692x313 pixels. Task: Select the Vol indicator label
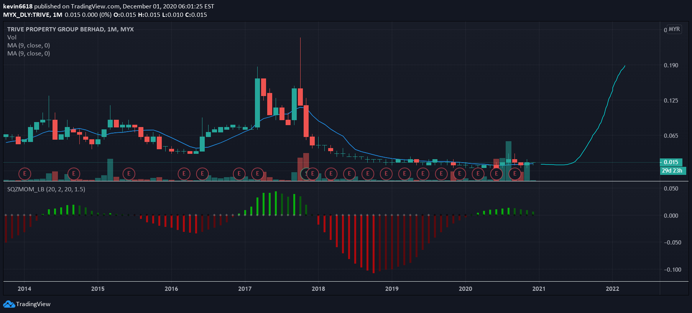click(x=12, y=37)
